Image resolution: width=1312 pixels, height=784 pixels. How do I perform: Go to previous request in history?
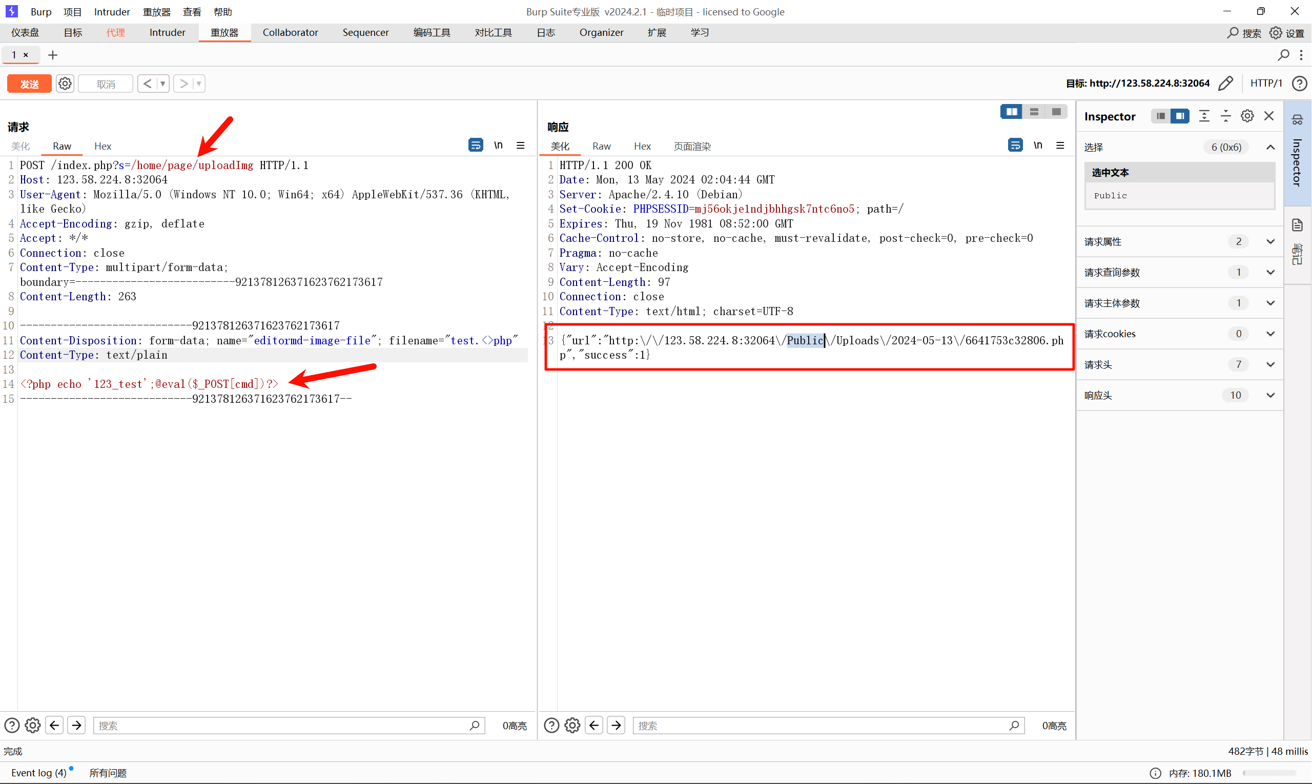pyautogui.click(x=148, y=84)
